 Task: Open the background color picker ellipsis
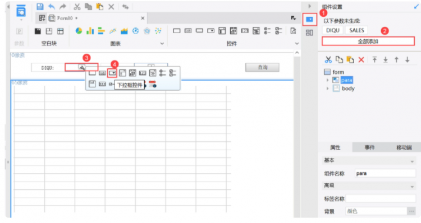click(411, 211)
